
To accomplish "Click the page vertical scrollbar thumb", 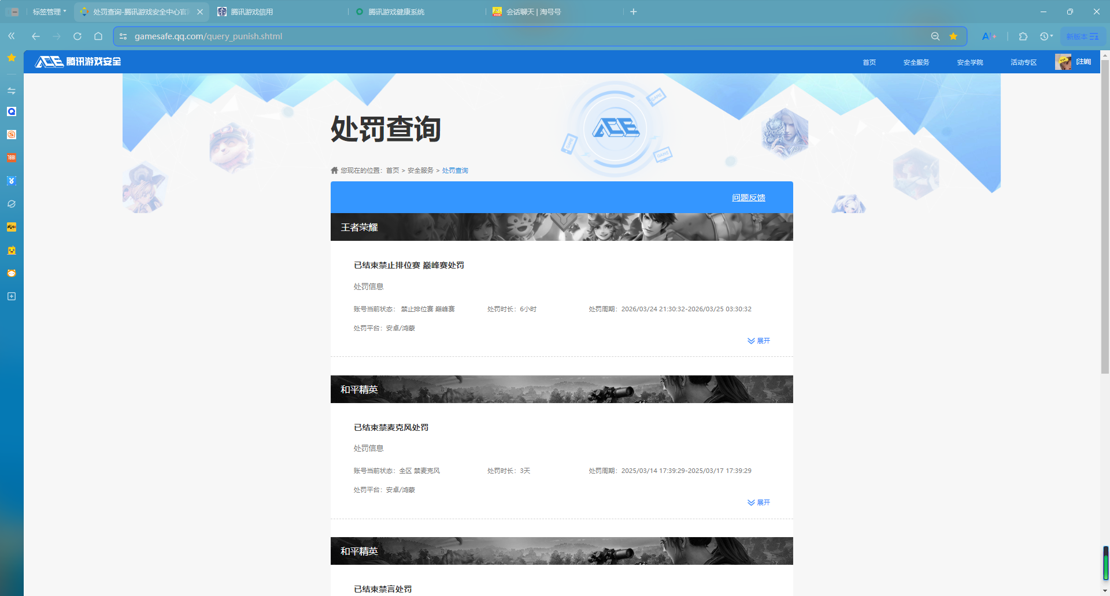I will [x=1105, y=217].
